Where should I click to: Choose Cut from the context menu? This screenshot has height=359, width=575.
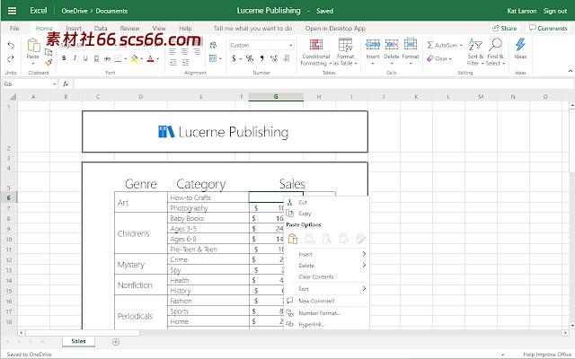[x=303, y=203]
